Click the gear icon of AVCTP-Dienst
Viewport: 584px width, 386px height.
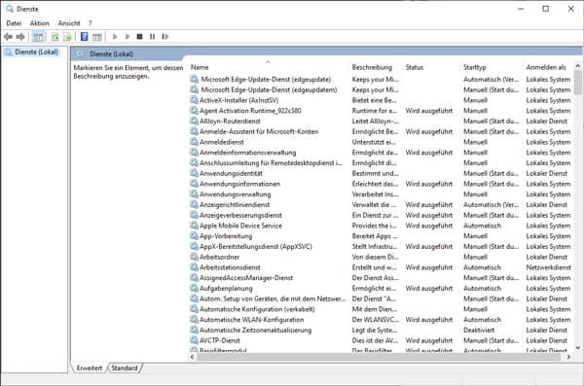(194, 340)
